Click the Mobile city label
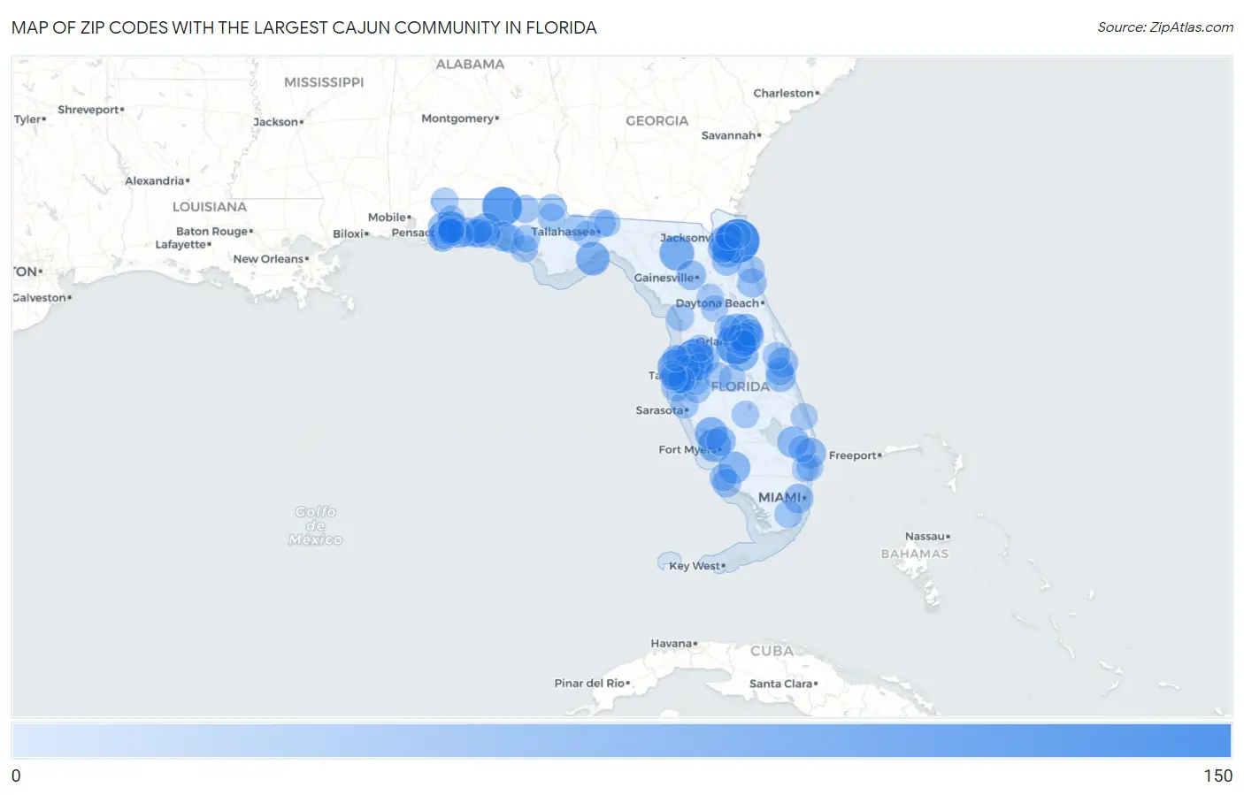Image resolution: width=1244 pixels, height=795 pixels. point(387,218)
